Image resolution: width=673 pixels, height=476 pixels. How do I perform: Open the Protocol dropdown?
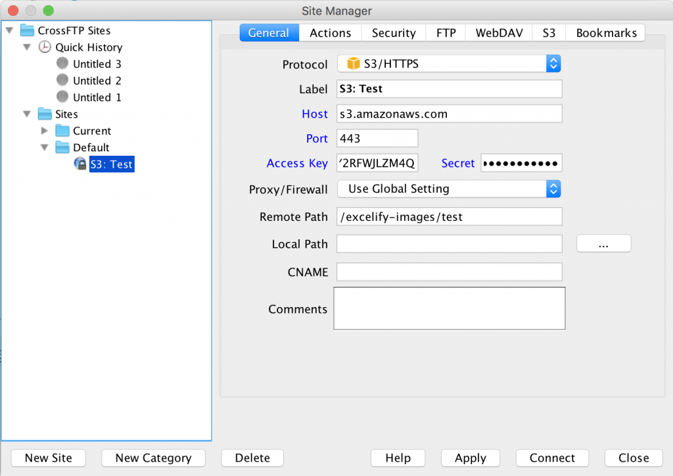(x=553, y=63)
